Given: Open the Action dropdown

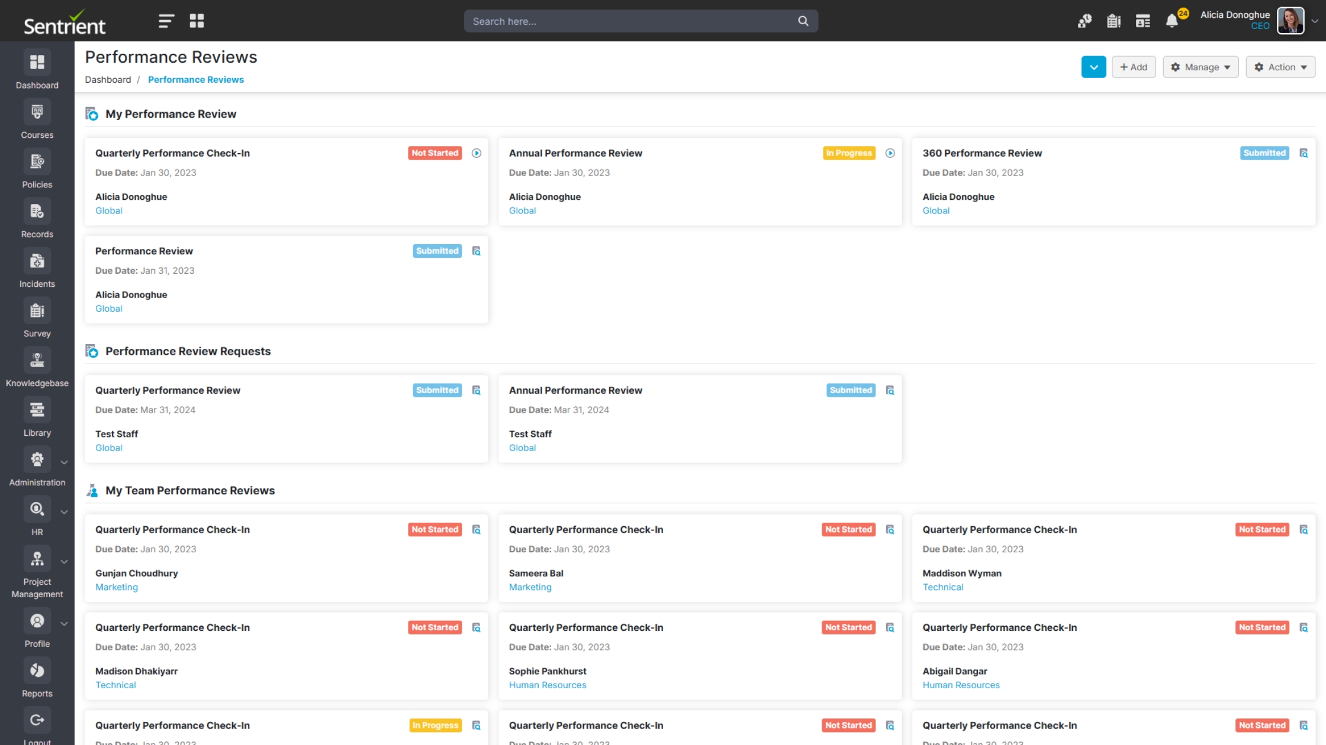Looking at the screenshot, I should [x=1280, y=67].
